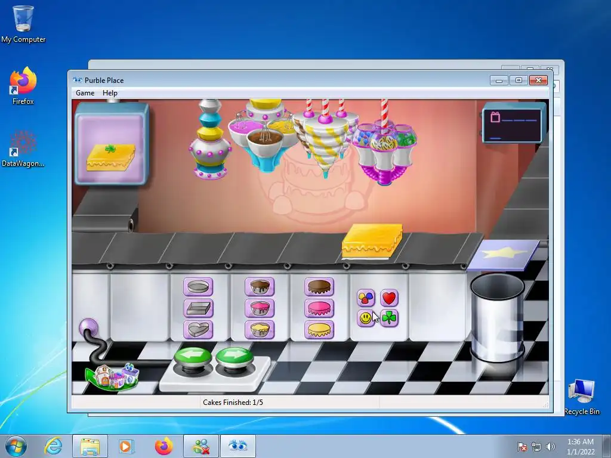Click the yellow cake on conveyor
The width and height of the screenshot is (611, 458).
point(372,241)
